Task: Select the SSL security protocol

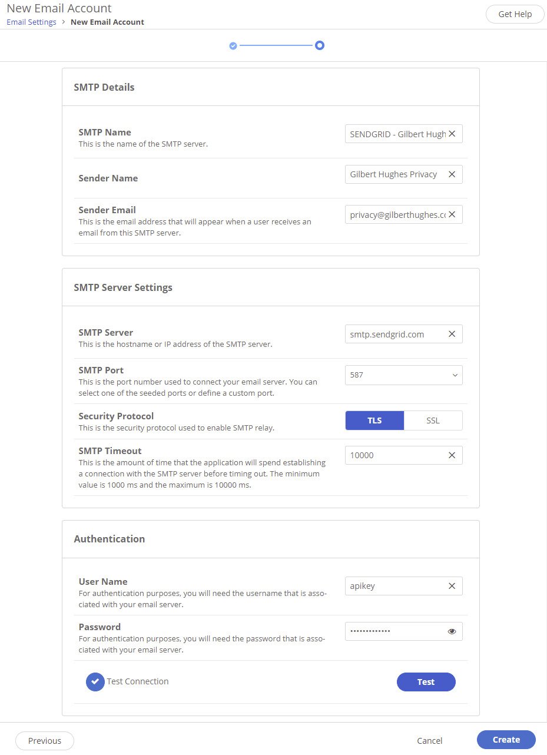Action: pos(433,420)
